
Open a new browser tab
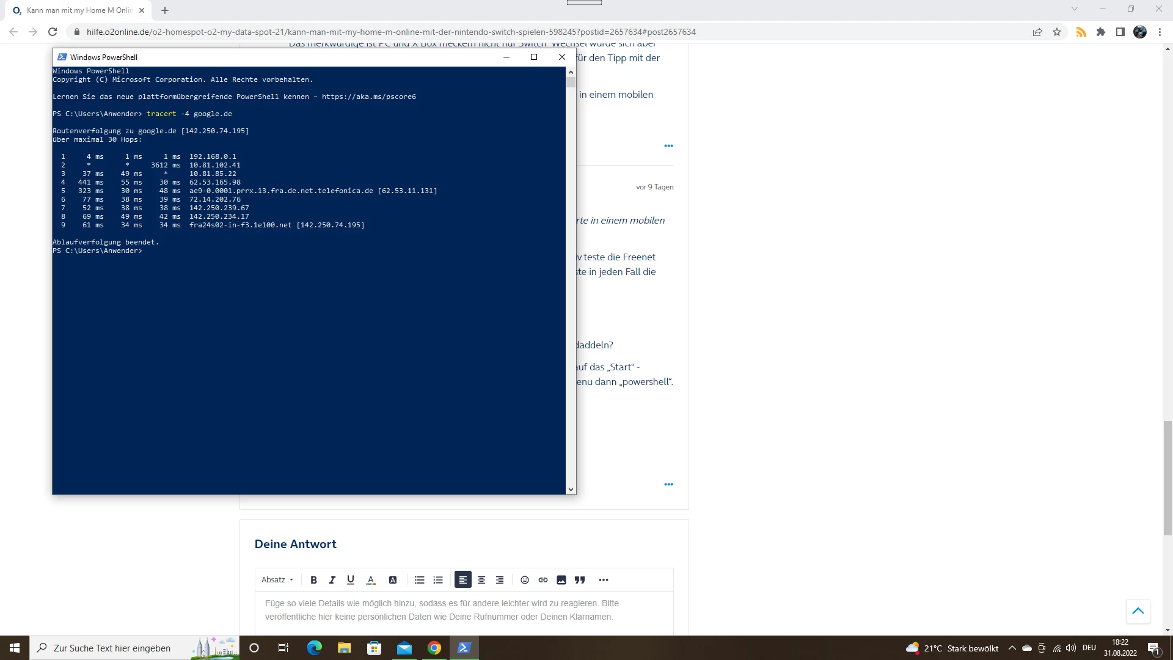pos(165,10)
